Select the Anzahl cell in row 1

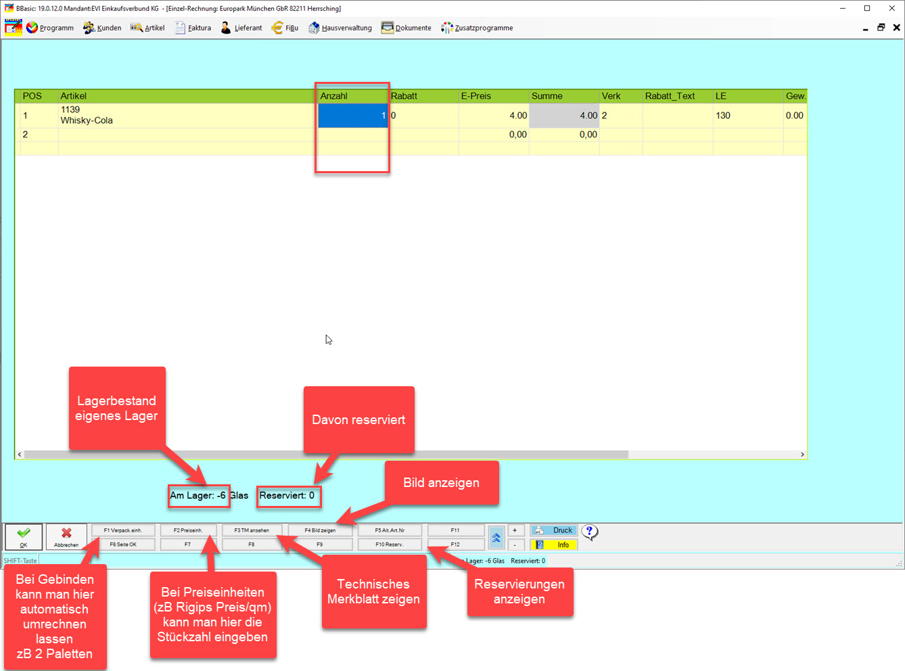point(353,116)
